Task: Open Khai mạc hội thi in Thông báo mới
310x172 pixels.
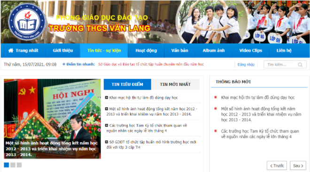Action: 258,97
